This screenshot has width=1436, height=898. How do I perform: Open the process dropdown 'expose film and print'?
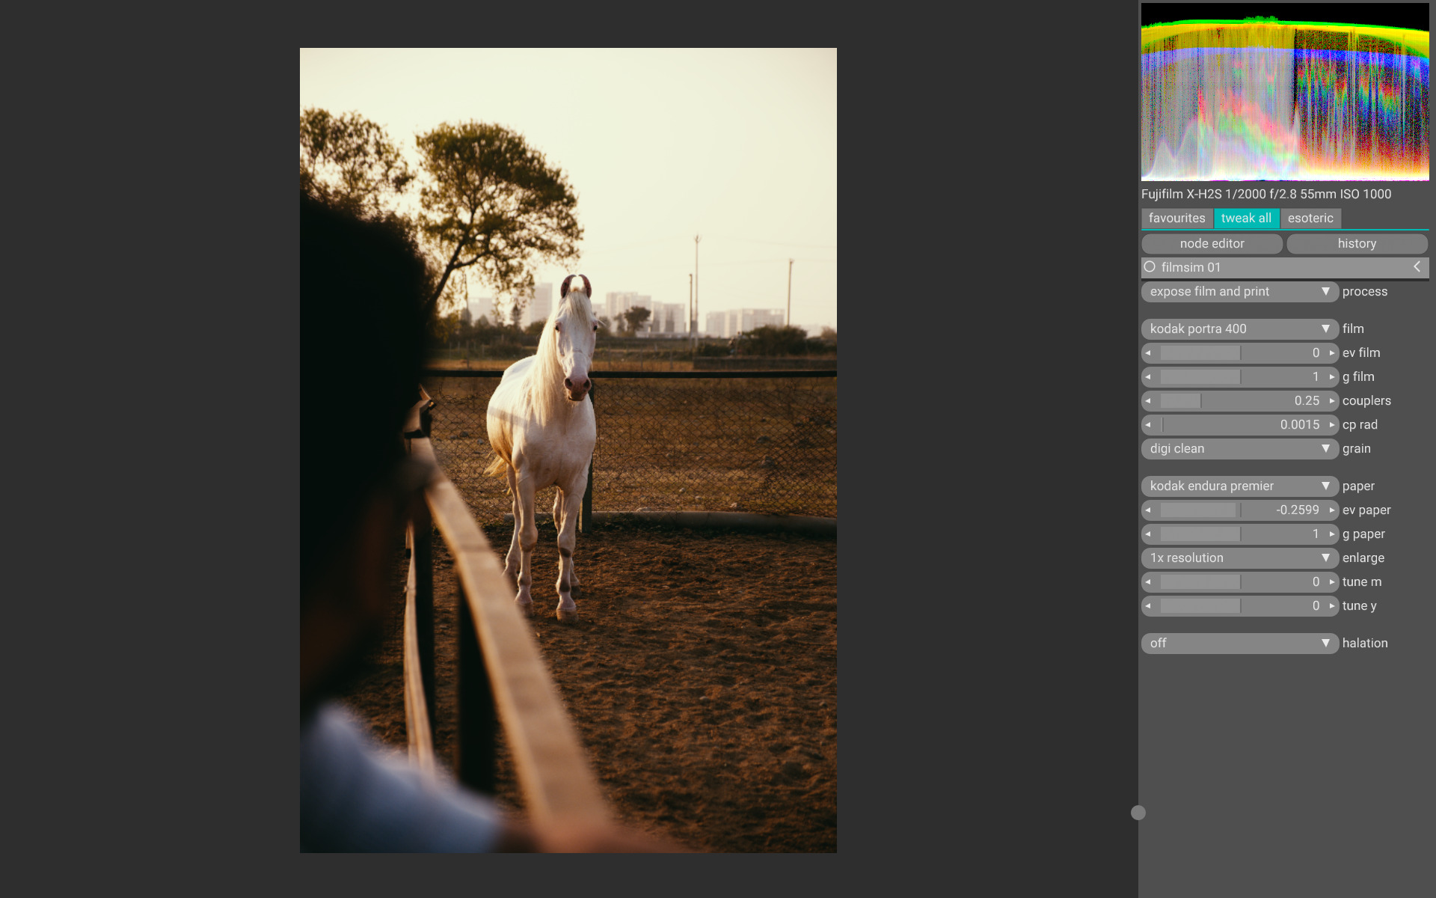(x=1239, y=291)
